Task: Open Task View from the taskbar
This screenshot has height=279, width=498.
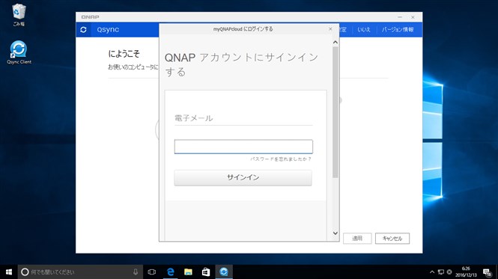Action: tap(152, 272)
